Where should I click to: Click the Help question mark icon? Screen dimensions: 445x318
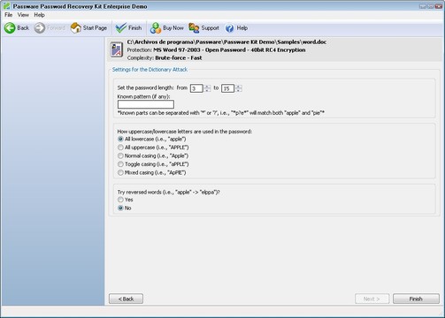tap(229, 28)
